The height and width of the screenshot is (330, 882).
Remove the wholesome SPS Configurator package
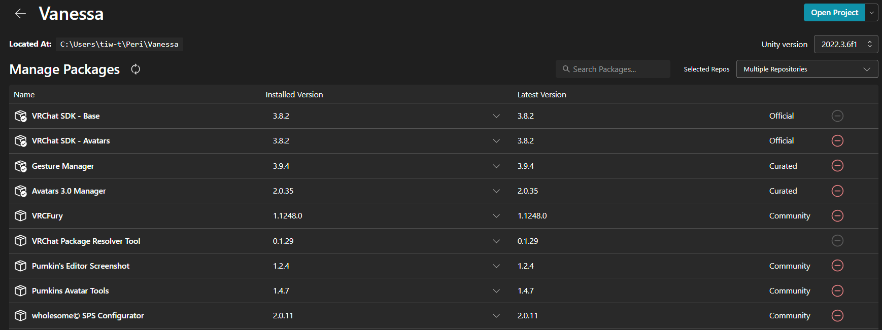click(837, 315)
